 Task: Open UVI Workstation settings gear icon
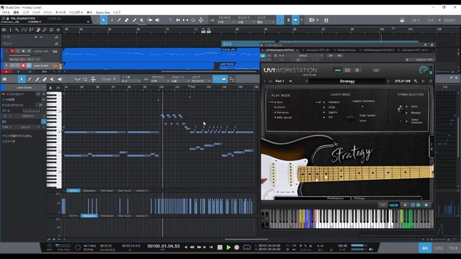[x=357, y=71]
